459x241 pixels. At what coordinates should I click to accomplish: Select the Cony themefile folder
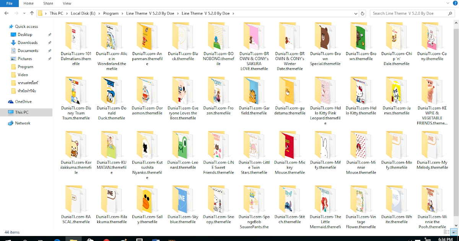(432, 41)
